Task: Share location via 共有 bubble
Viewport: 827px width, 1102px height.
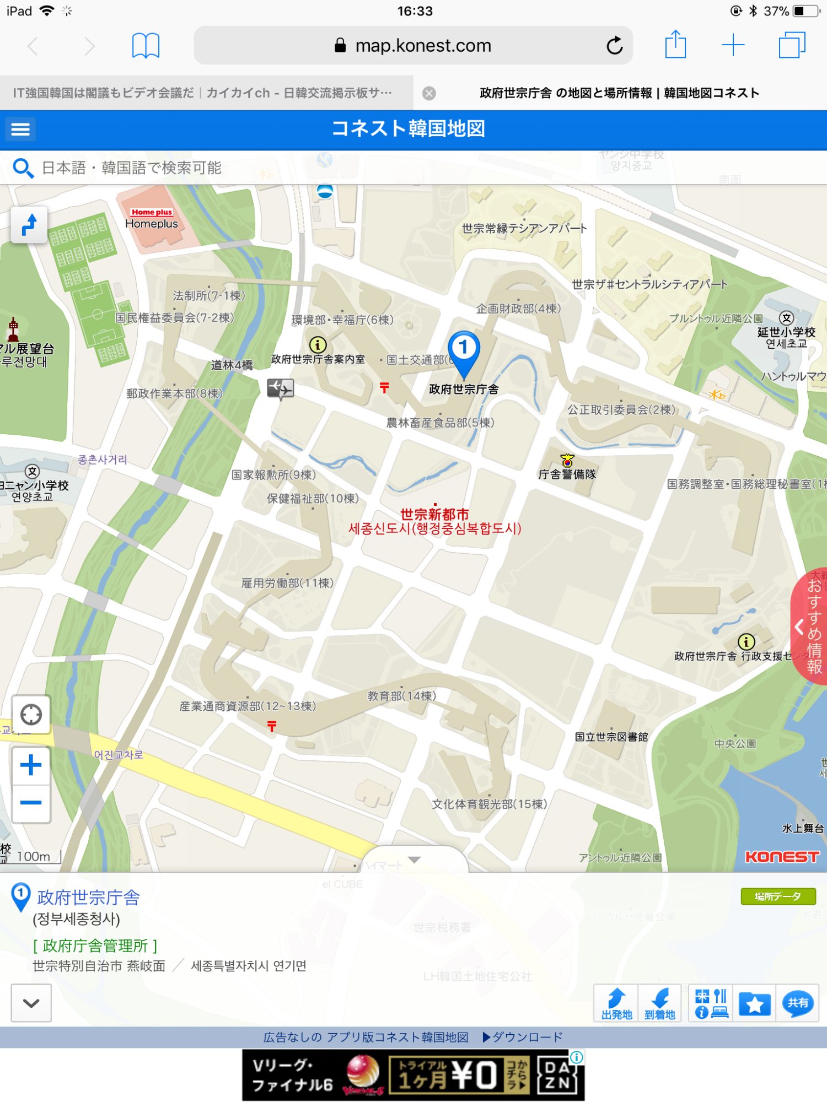Action: click(x=797, y=1003)
